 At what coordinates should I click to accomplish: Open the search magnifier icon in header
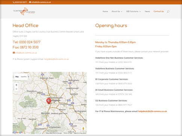tap(168, 12)
